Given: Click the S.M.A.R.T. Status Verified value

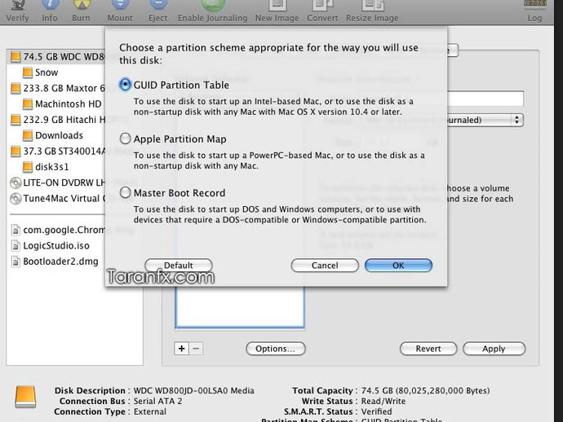Looking at the screenshot, I should (377, 411).
